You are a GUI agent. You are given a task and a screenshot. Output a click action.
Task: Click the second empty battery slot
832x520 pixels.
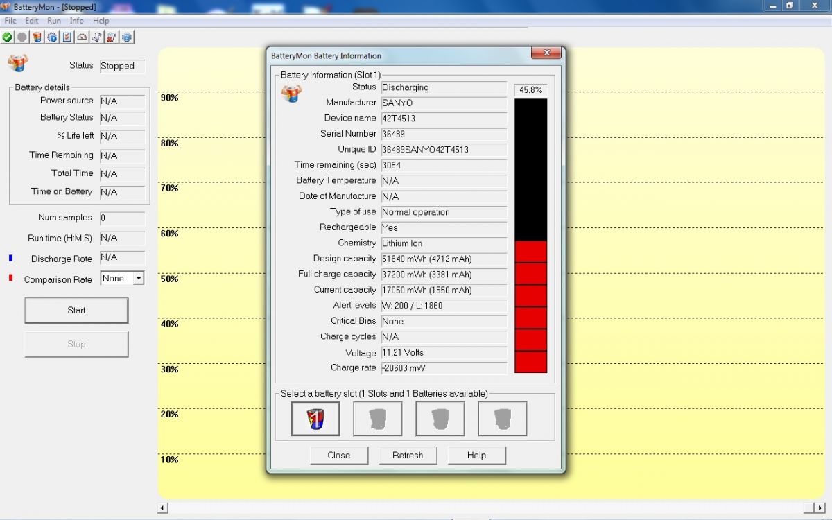[x=377, y=418]
